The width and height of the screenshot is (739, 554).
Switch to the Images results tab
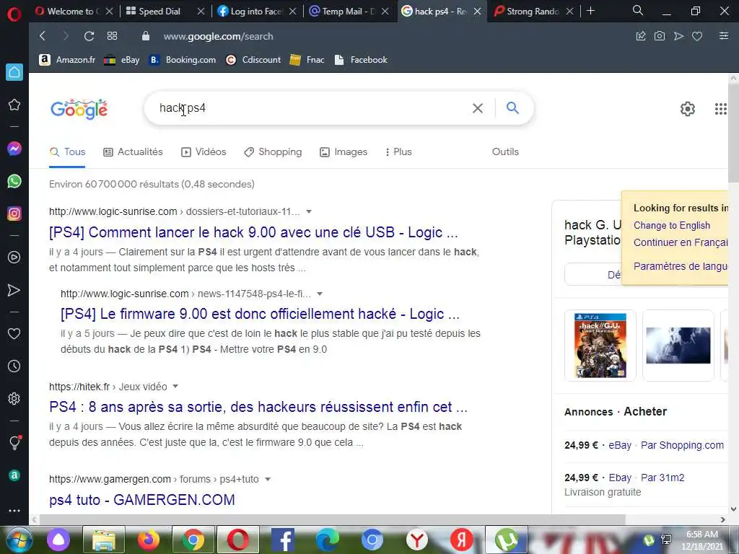(x=344, y=151)
